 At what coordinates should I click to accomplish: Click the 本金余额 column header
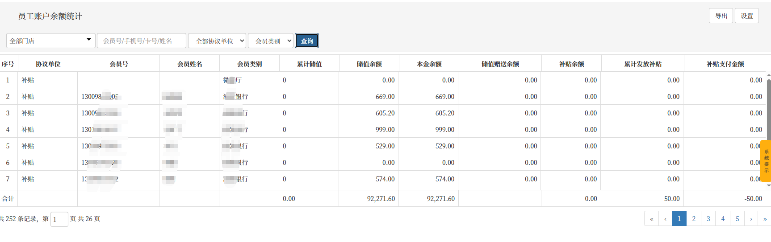click(429, 64)
